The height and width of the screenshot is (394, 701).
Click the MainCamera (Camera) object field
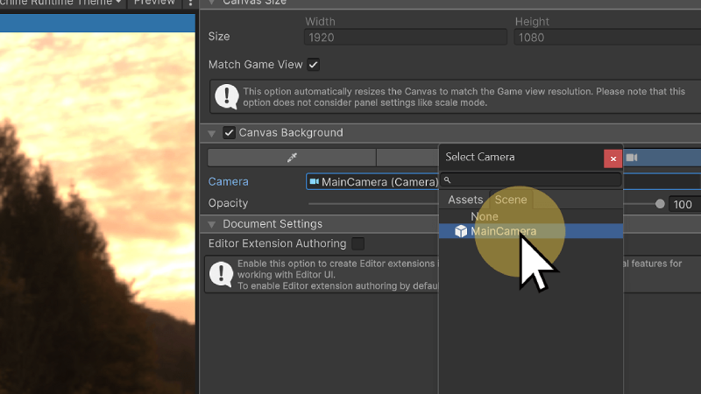pos(372,182)
